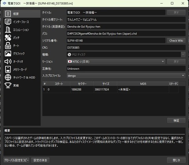Maximize the game properties window
Viewport: 189px width, 165px height.
[x=172, y=3]
